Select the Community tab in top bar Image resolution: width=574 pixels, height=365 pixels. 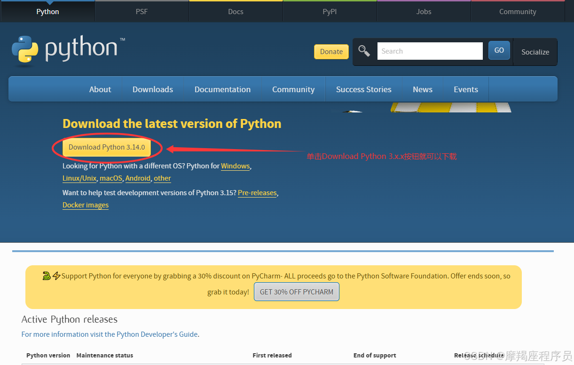point(518,11)
